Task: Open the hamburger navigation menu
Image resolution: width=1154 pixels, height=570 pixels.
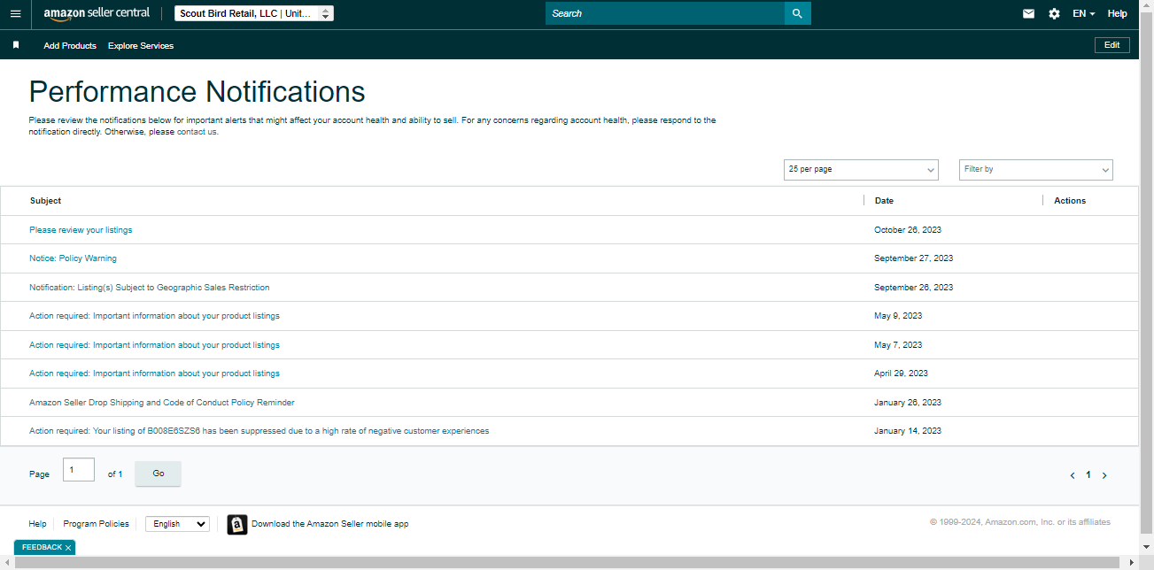Action: pos(15,14)
